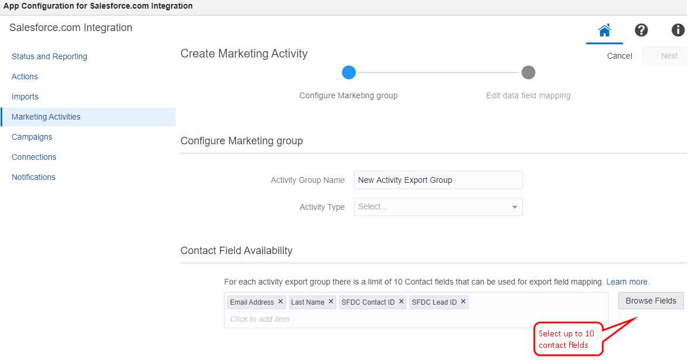Click the Next button
688x361 pixels.
click(x=665, y=56)
